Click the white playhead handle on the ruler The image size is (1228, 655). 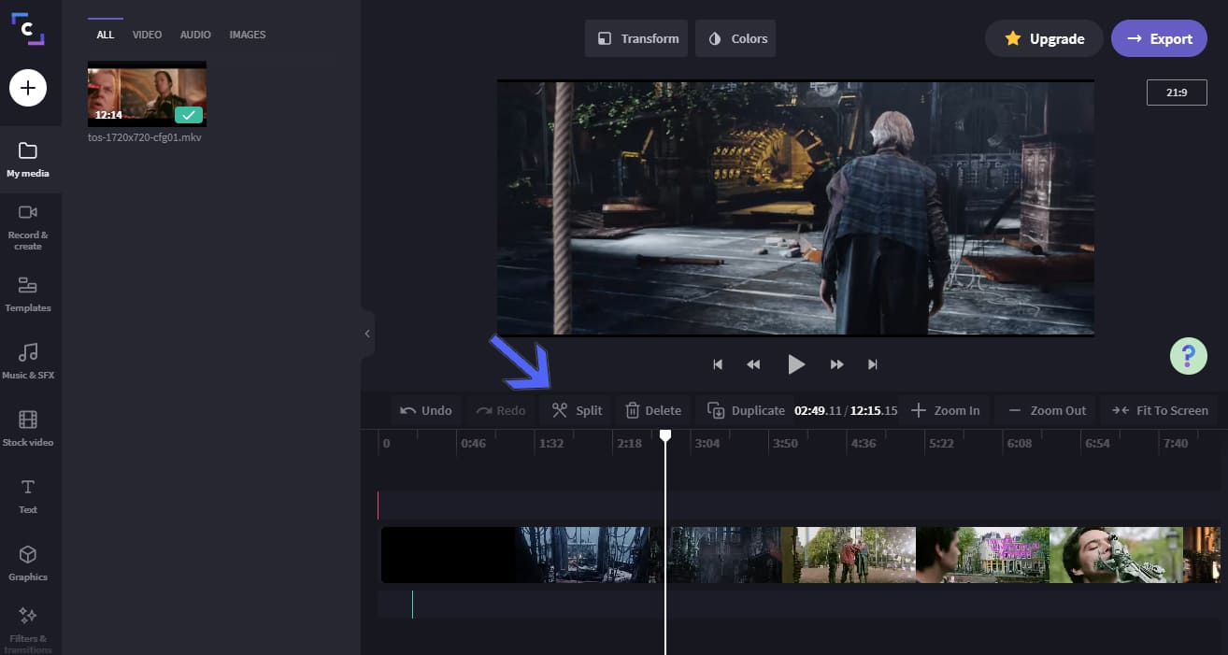tap(665, 435)
